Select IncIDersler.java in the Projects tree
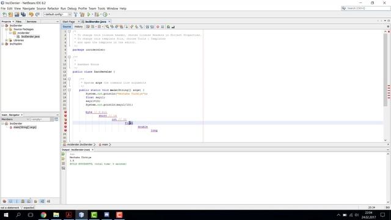The width and height of the screenshot is (391, 220). coord(31,37)
